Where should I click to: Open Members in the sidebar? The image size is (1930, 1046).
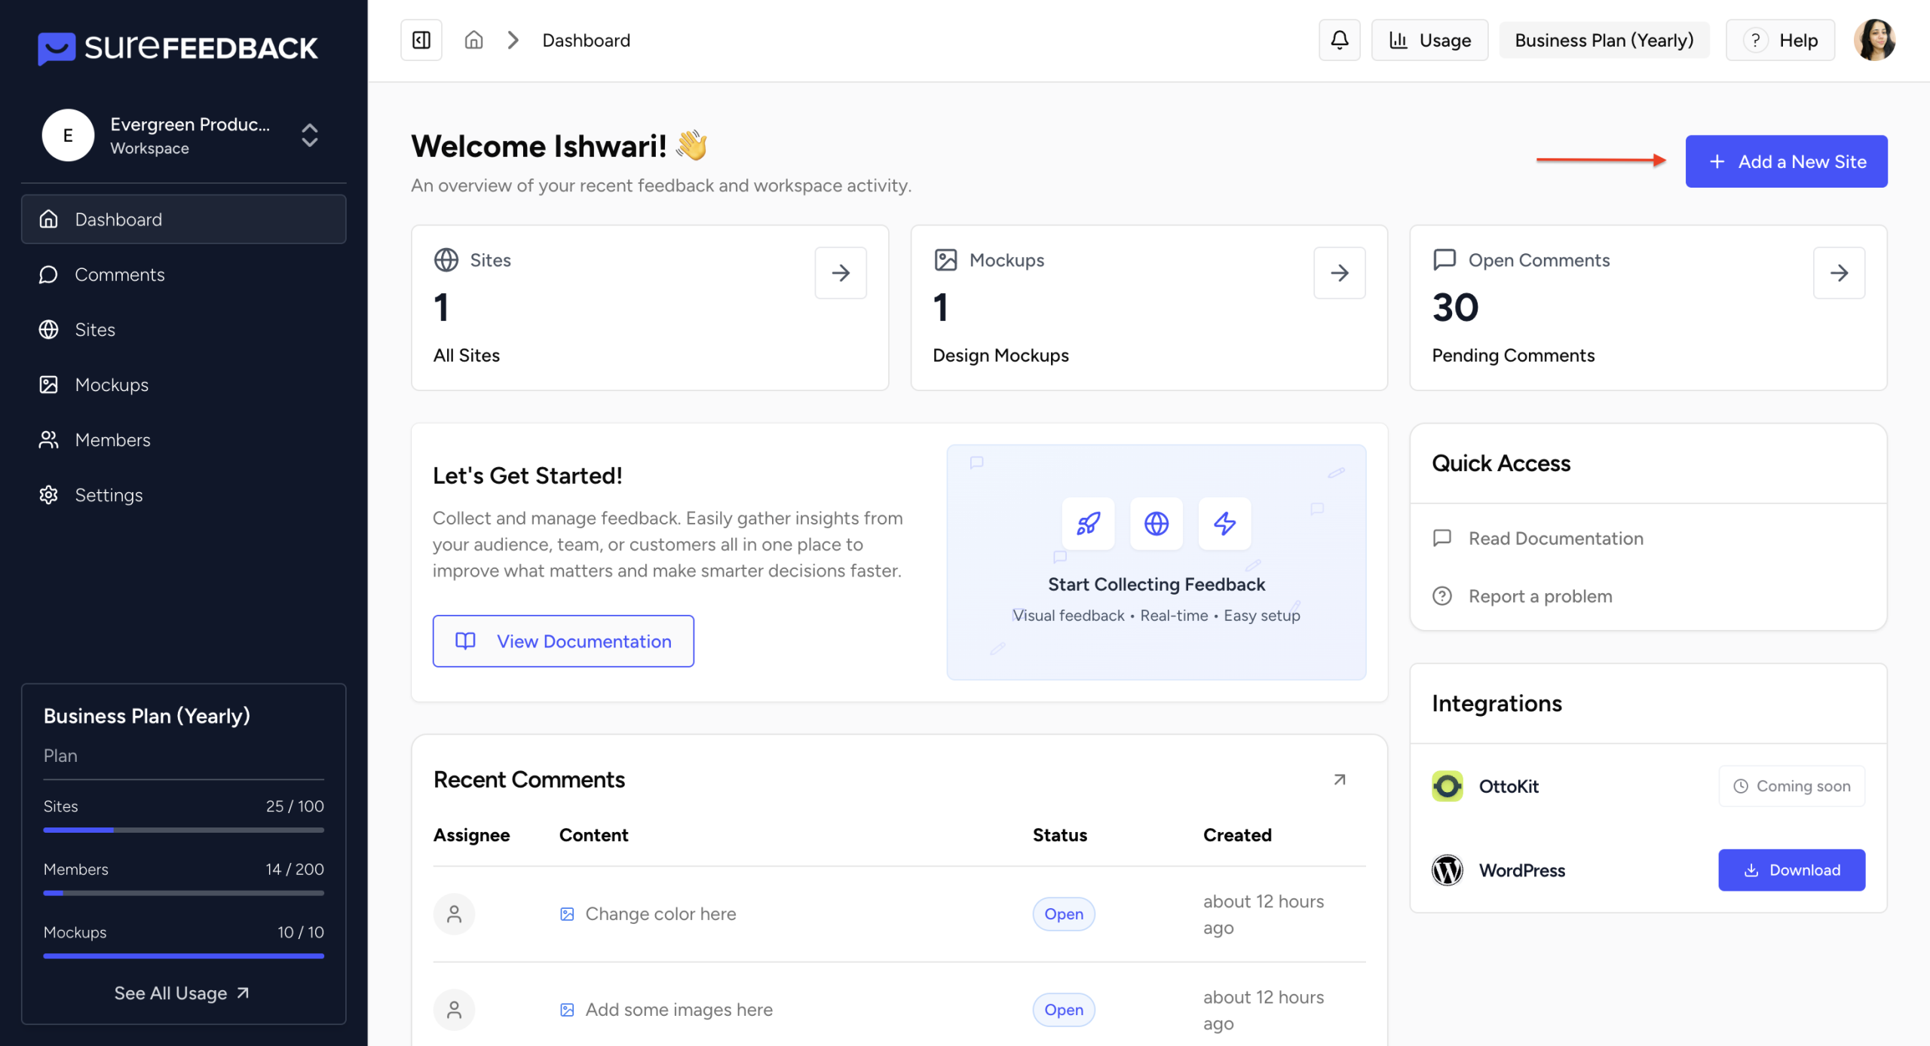pyautogui.click(x=112, y=439)
